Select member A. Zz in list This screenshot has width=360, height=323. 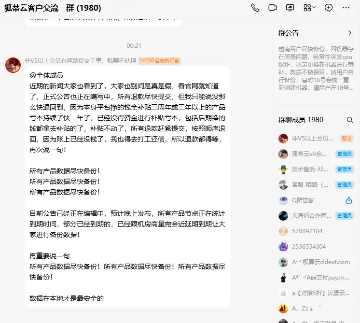tap(316, 309)
